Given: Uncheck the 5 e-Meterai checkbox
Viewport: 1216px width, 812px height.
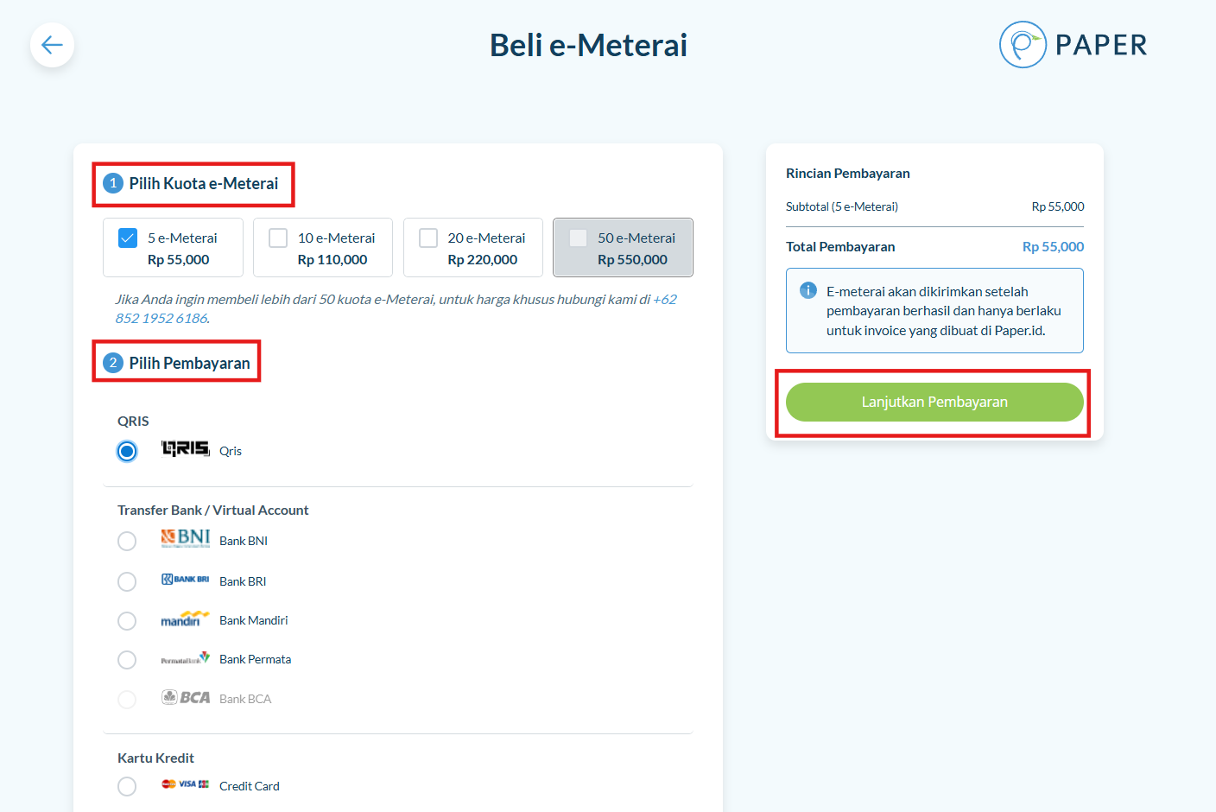Looking at the screenshot, I should [x=128, y=238].
